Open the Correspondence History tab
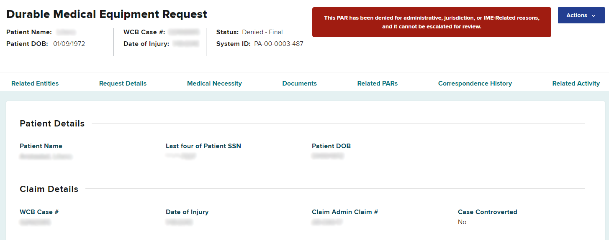The width and height of the screenshot is (609, 240). (475, 83)
